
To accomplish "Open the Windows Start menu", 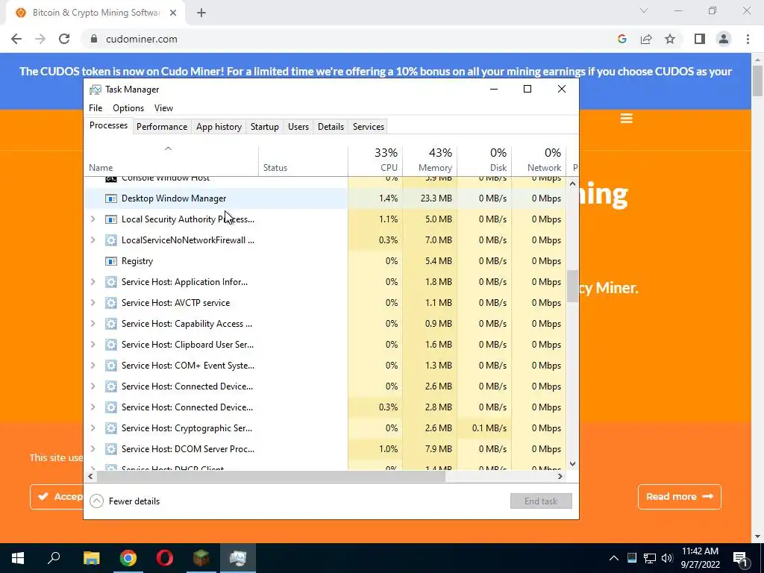I will click(18, 558).
